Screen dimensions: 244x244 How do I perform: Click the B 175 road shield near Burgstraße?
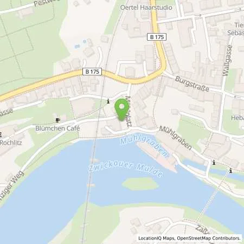[x=157, y=37]
